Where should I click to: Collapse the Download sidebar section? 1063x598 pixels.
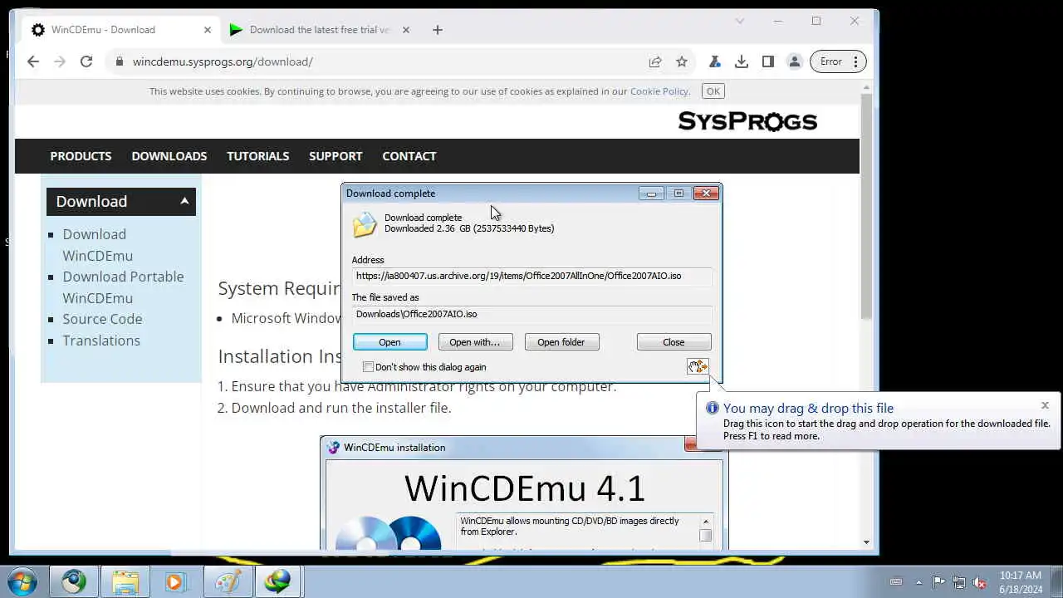click(x=184, y=201)
